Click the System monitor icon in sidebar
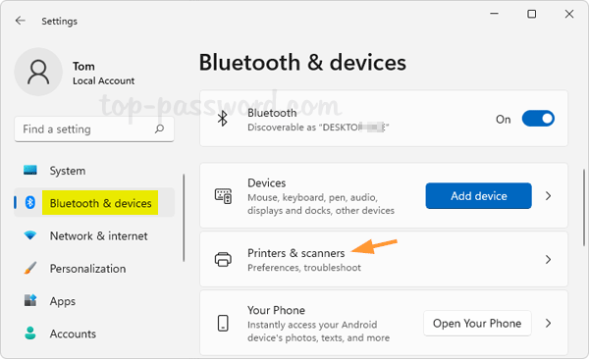This screenshot has width=589, height=359. [x=30, y=170]
